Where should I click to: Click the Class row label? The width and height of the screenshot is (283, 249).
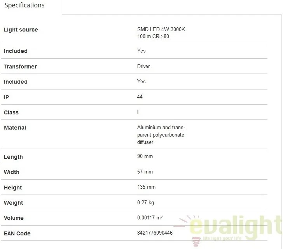point(11,112)
